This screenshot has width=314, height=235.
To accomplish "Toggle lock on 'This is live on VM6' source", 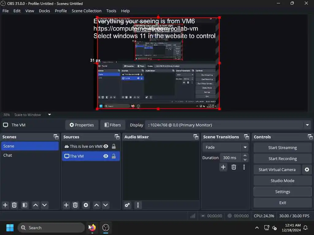I will pyautogui.click(x=114, y=147).
